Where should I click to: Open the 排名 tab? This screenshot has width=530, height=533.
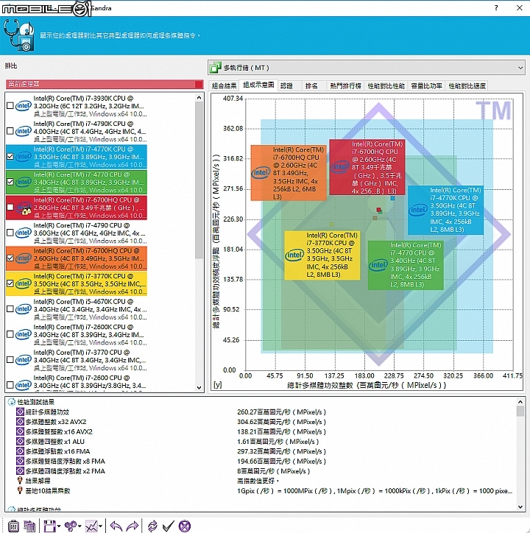point(311,85)
